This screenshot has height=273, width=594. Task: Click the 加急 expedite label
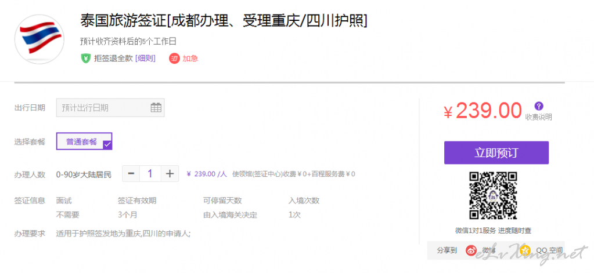click(190, 58)
